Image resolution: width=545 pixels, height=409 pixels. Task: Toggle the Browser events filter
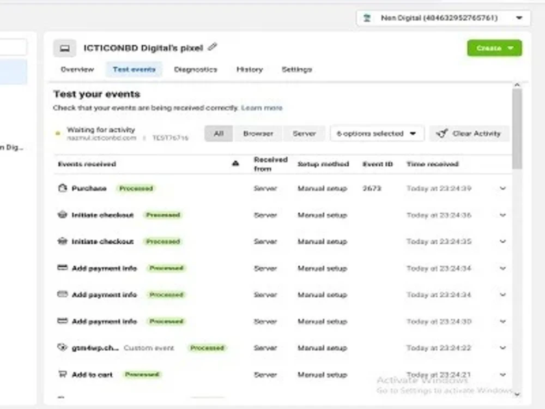(258, 133)
